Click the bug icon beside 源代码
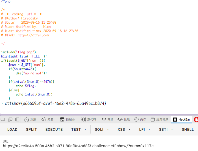198x151 pixels. click(84, 119)
